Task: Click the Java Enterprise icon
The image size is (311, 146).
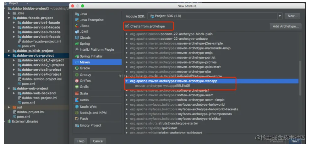Action: 77,20
